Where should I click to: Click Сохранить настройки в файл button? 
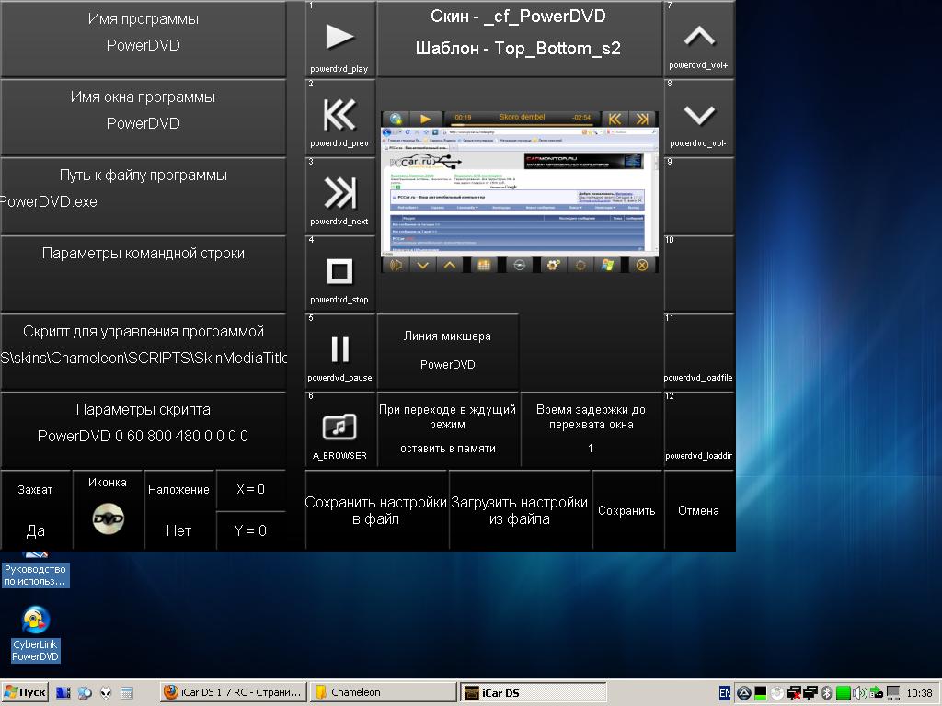(x=375, y=510)
